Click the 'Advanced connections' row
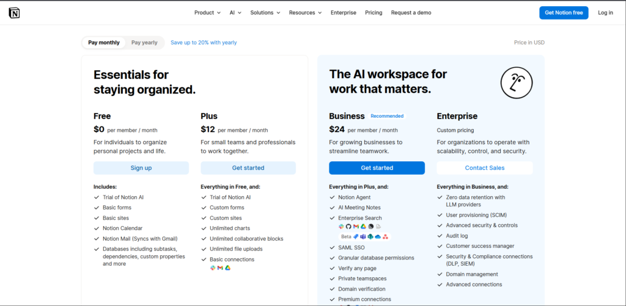This screenshot has width=626, height=306. click(474, 285)
